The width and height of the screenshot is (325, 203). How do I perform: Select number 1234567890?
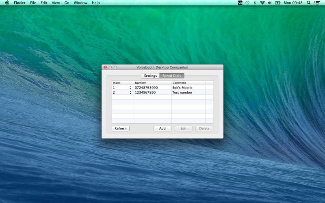pos(145,93)
